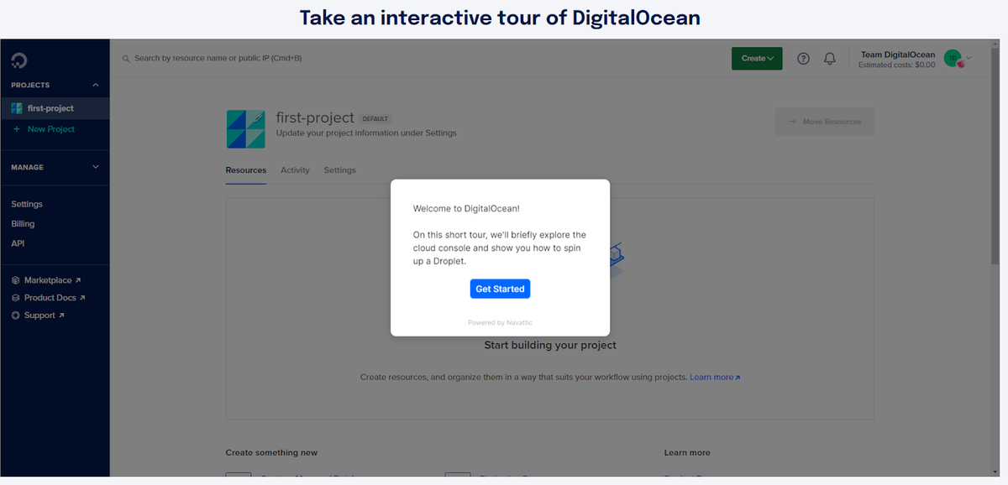The image size is (1008, 485).
Task: Switch to the Activity tab
Action: point(295,170)
